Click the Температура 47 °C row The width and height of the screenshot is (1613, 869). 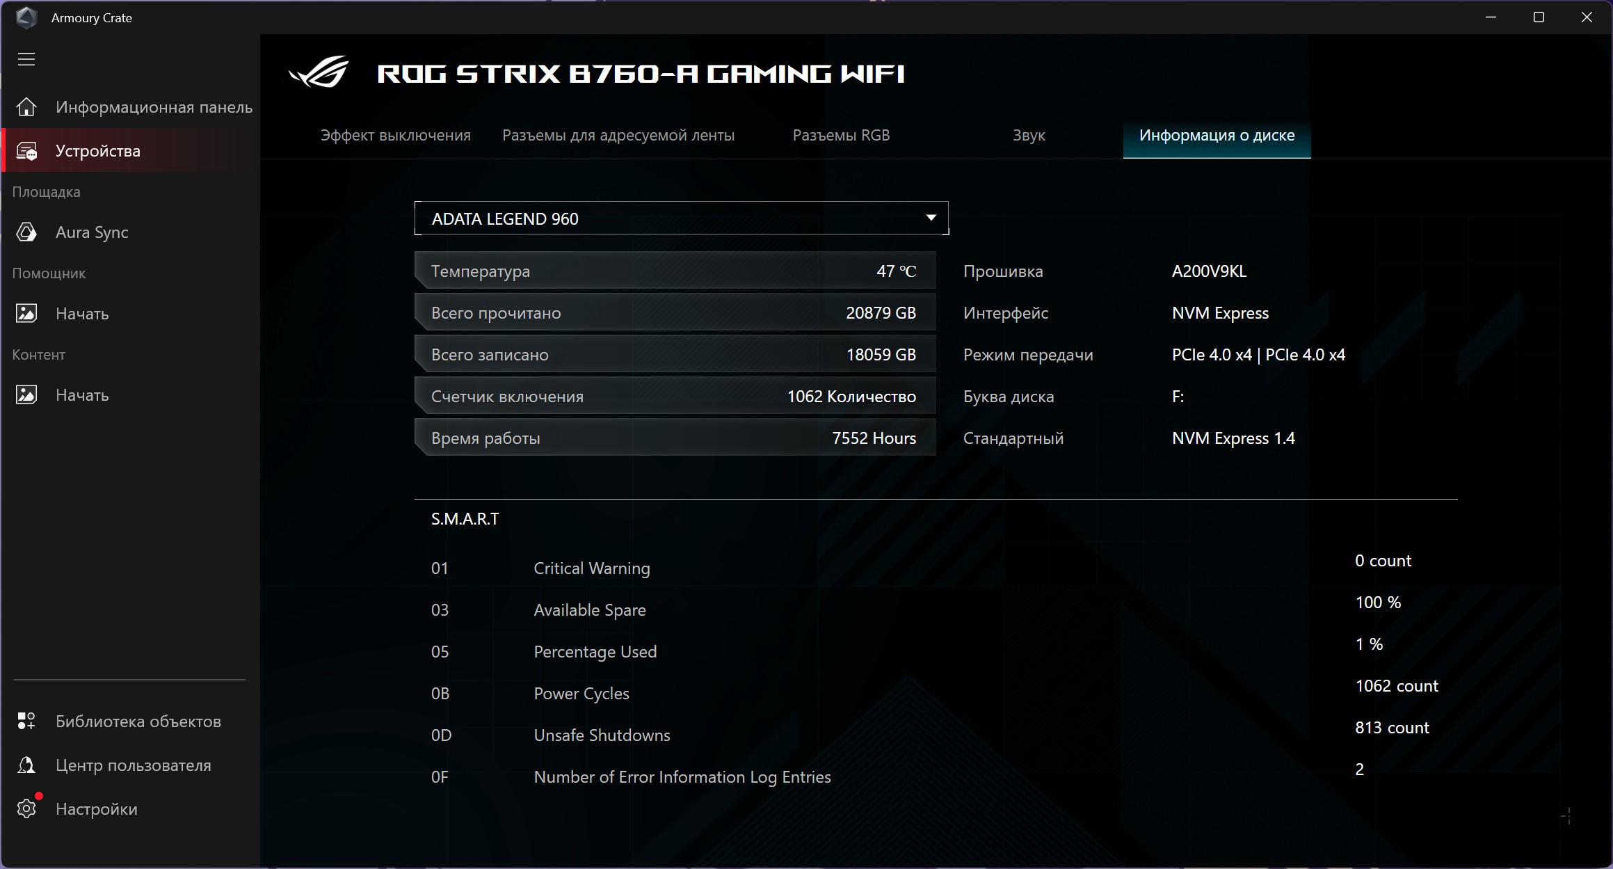pos(675,271)
